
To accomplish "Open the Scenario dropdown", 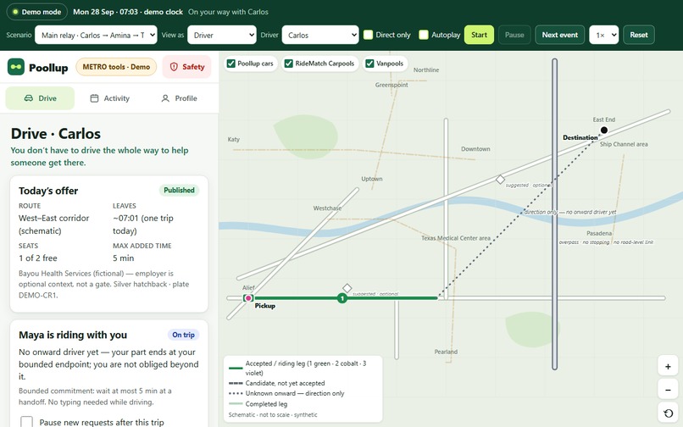I will (x=96, y=35).
